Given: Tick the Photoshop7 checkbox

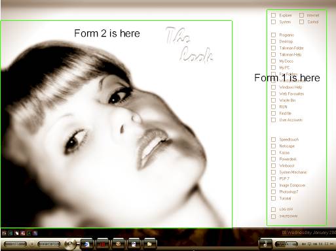Looking at the screenshot, I should (273, 192).
